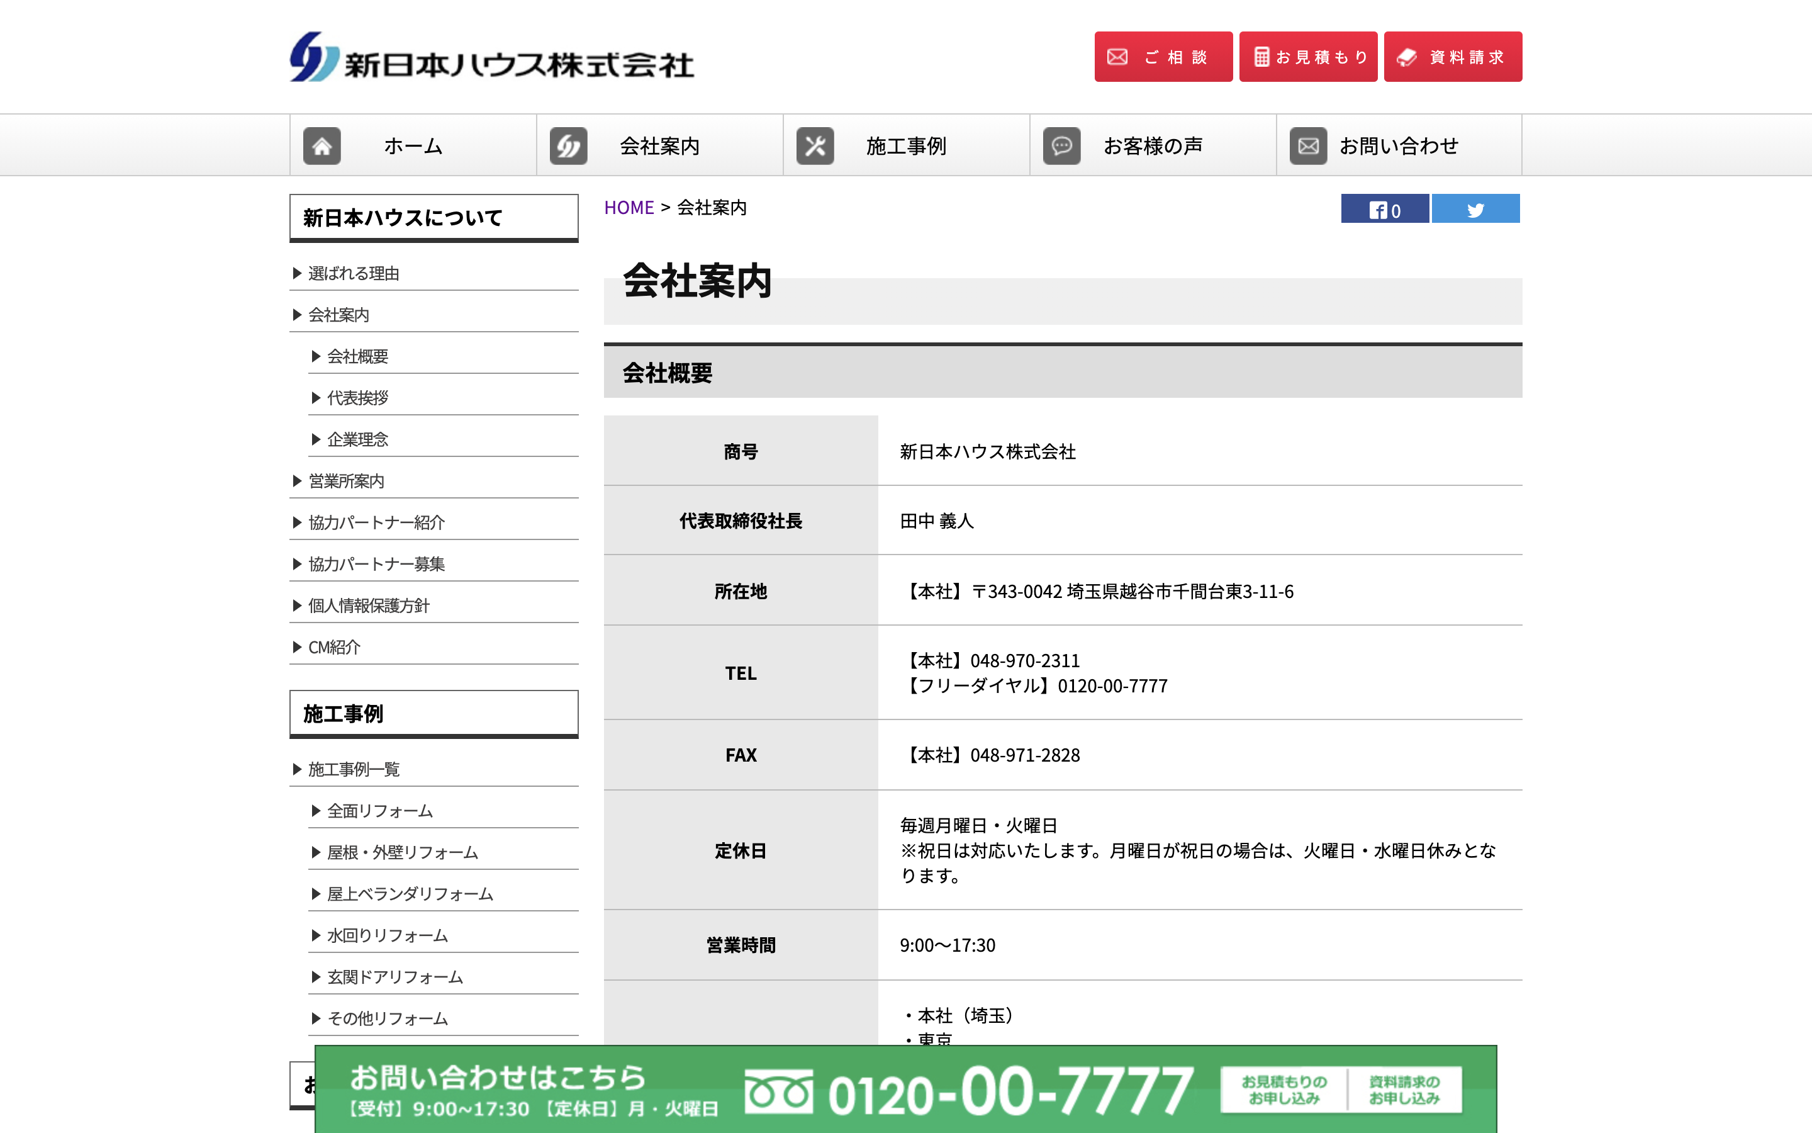Click the 【フリーダイヤル】0120-00-7777 line in table

point(1034,685)
